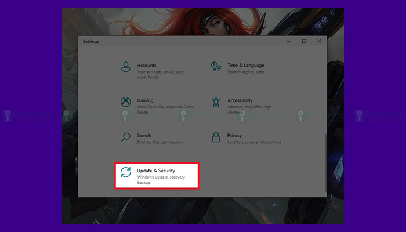Click 'Xbox Game Bar, captures' description
This screenshot has height=232, width=406.
pyautogui.click(x=165, y=110)
